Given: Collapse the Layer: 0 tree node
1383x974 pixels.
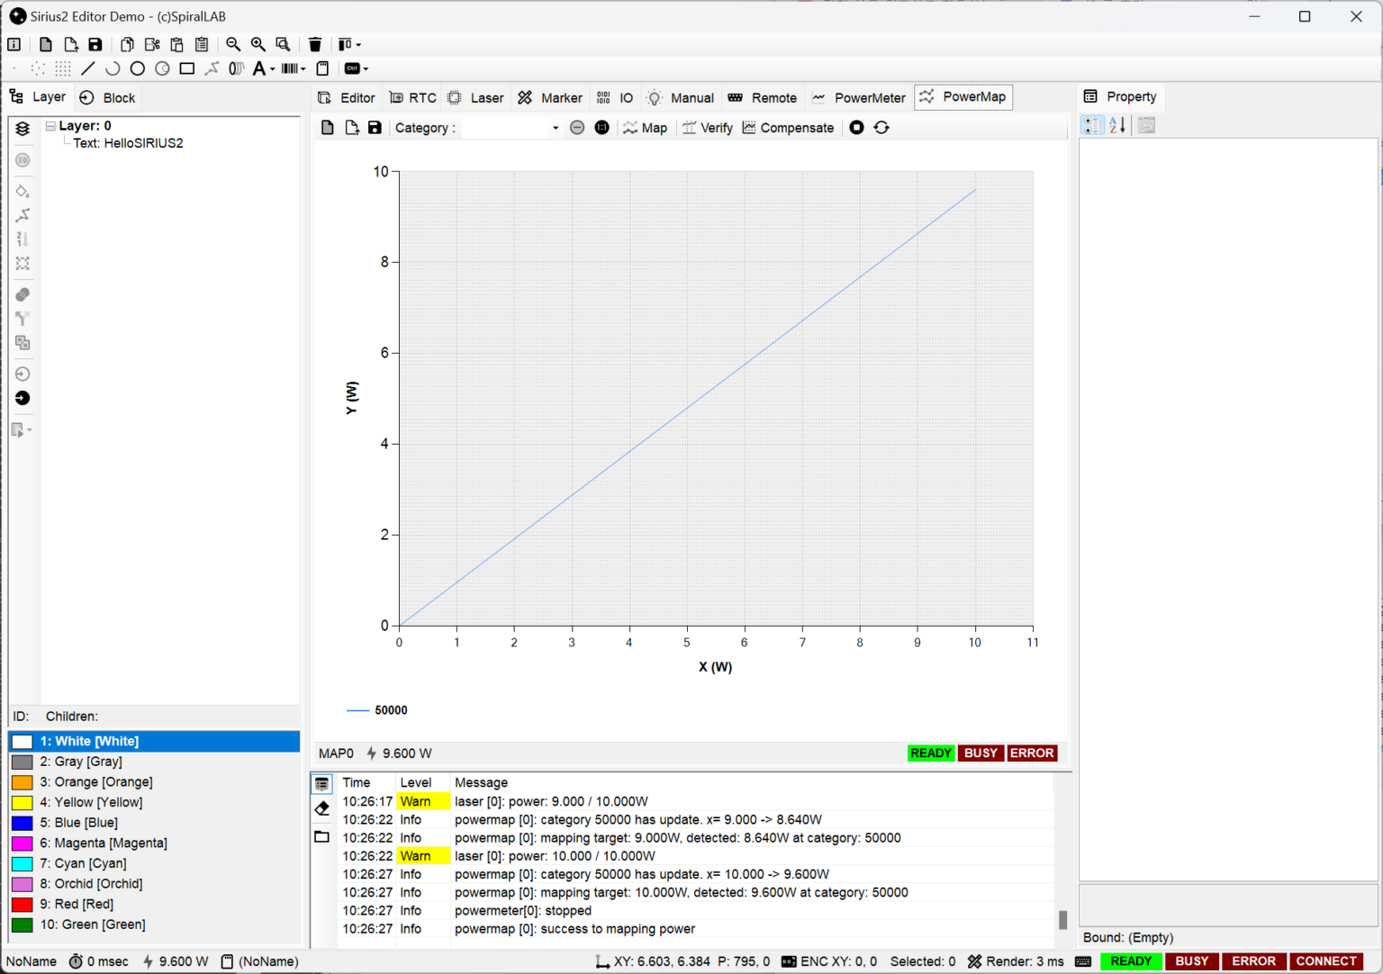Looking at the screenshot, I should coord(51,126).
